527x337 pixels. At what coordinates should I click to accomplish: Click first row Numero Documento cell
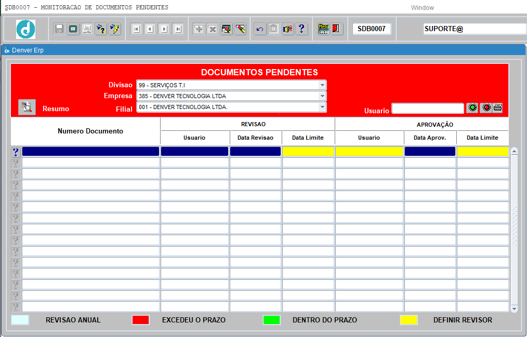click(x=91, y=152)
